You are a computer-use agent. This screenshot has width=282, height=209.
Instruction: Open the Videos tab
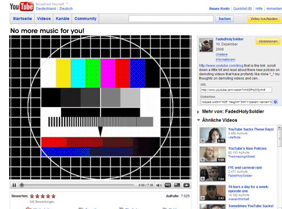[44, 19]
